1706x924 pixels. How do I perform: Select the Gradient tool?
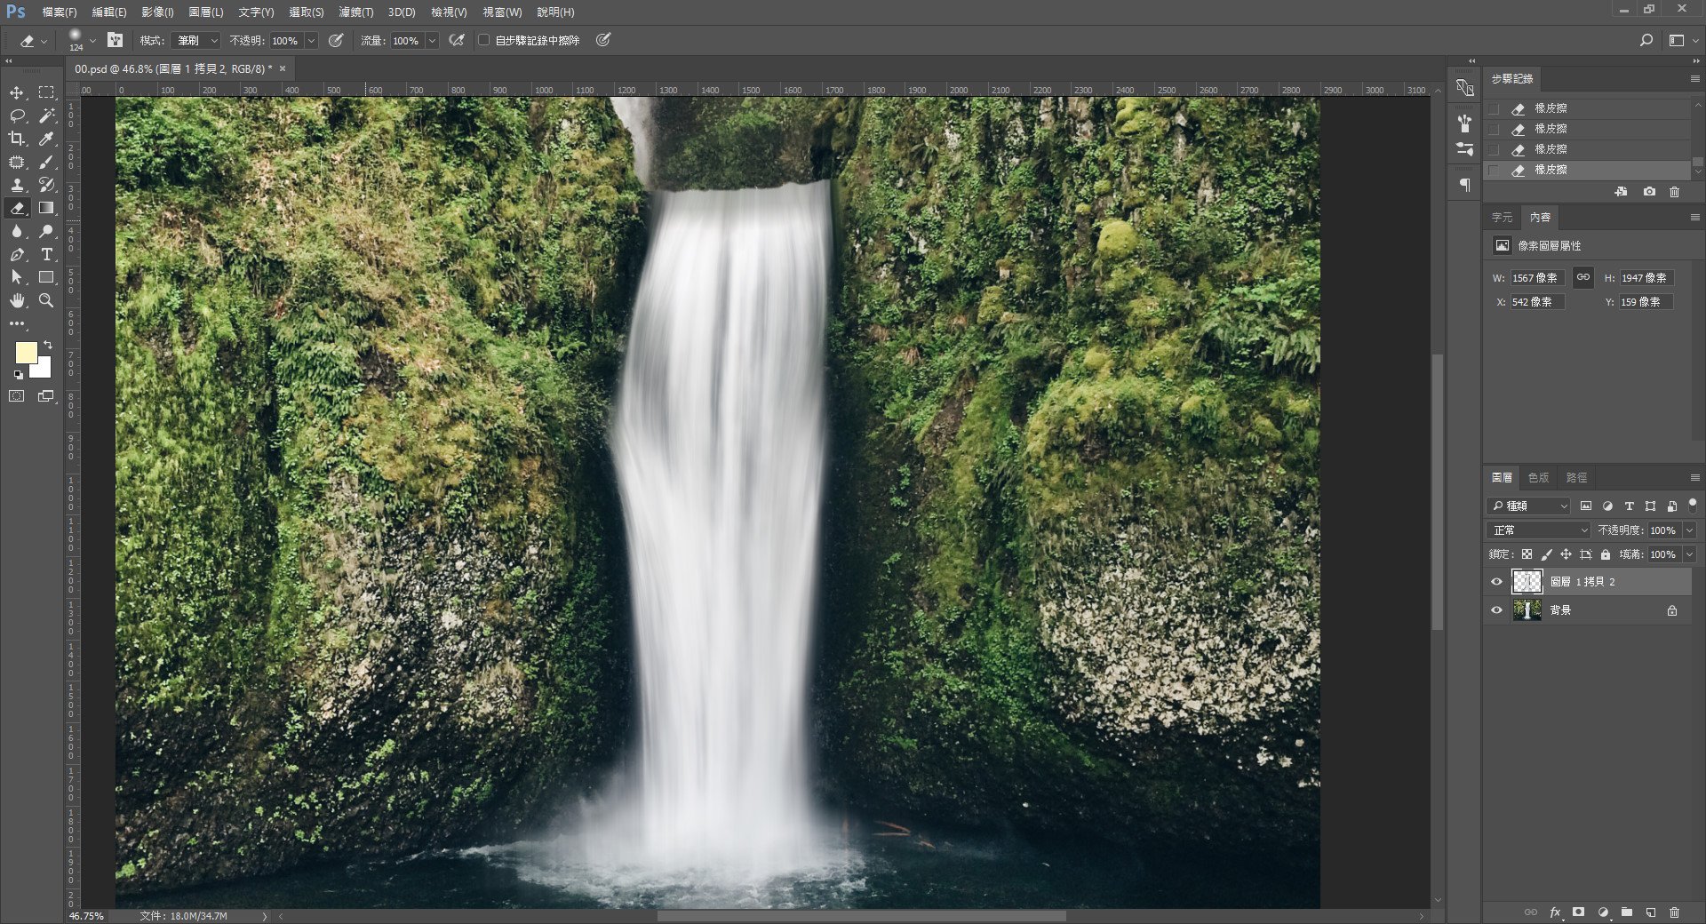coord(46,208)
